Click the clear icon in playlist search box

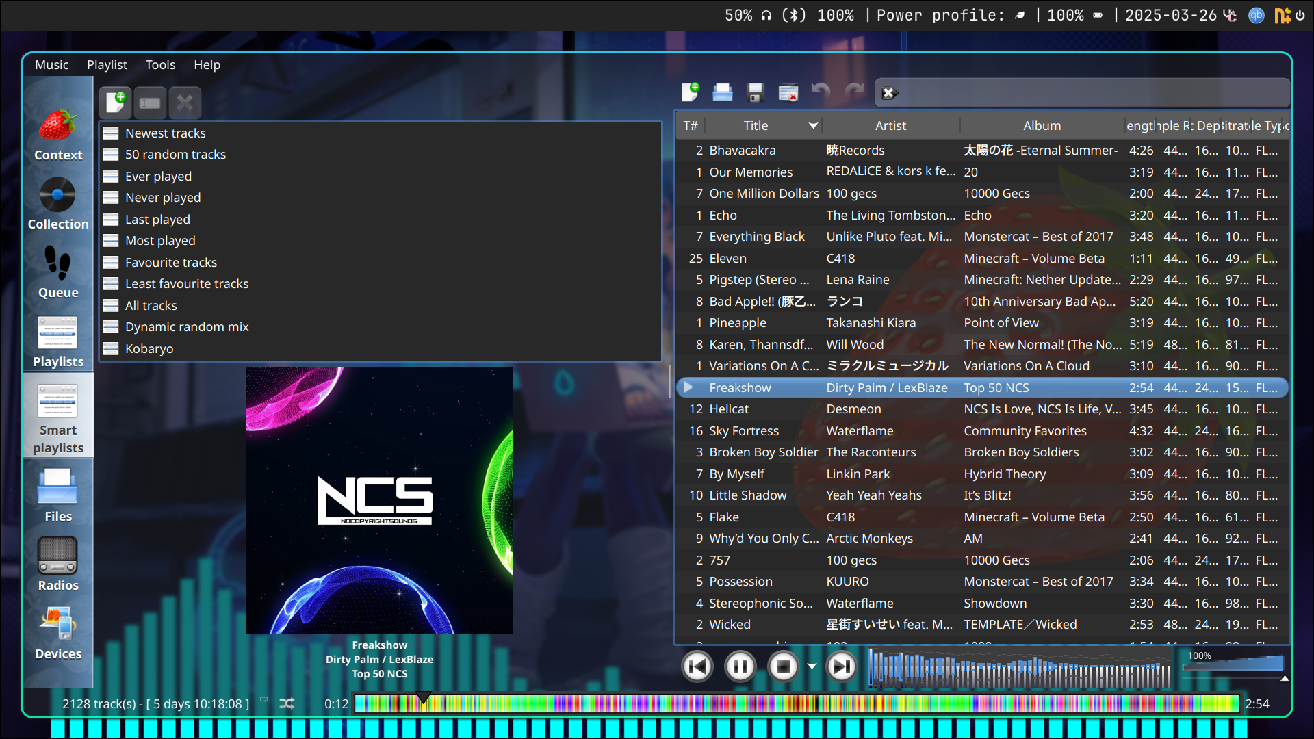click(889, 93)
